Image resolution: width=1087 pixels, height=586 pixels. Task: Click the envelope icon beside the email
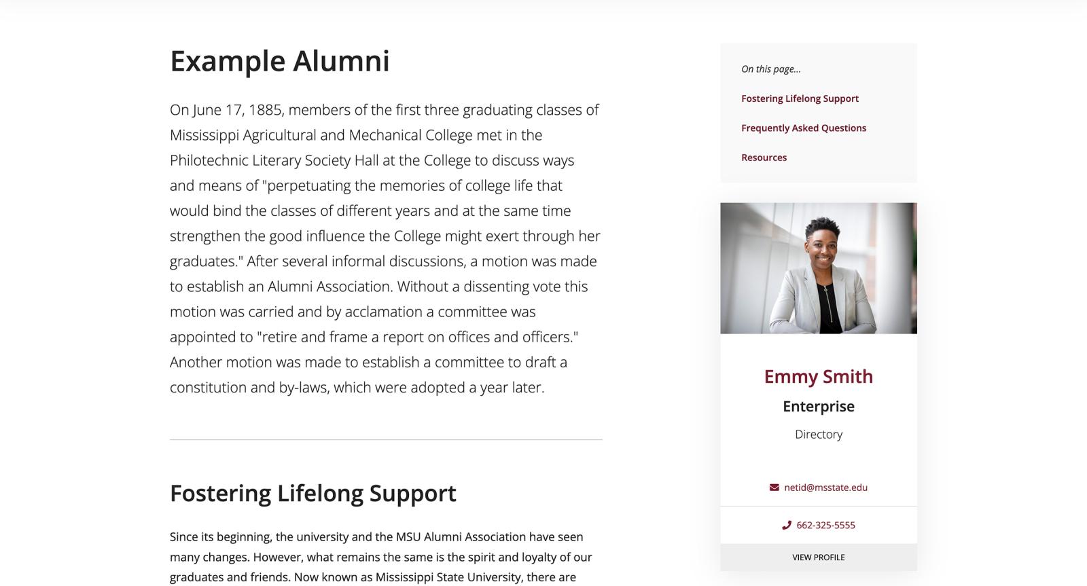pos(774,488)
